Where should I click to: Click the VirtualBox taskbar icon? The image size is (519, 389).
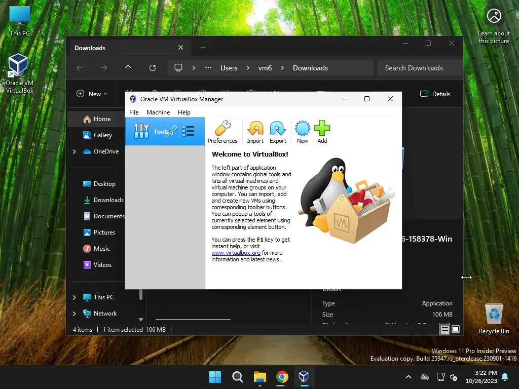click(304, 377)
